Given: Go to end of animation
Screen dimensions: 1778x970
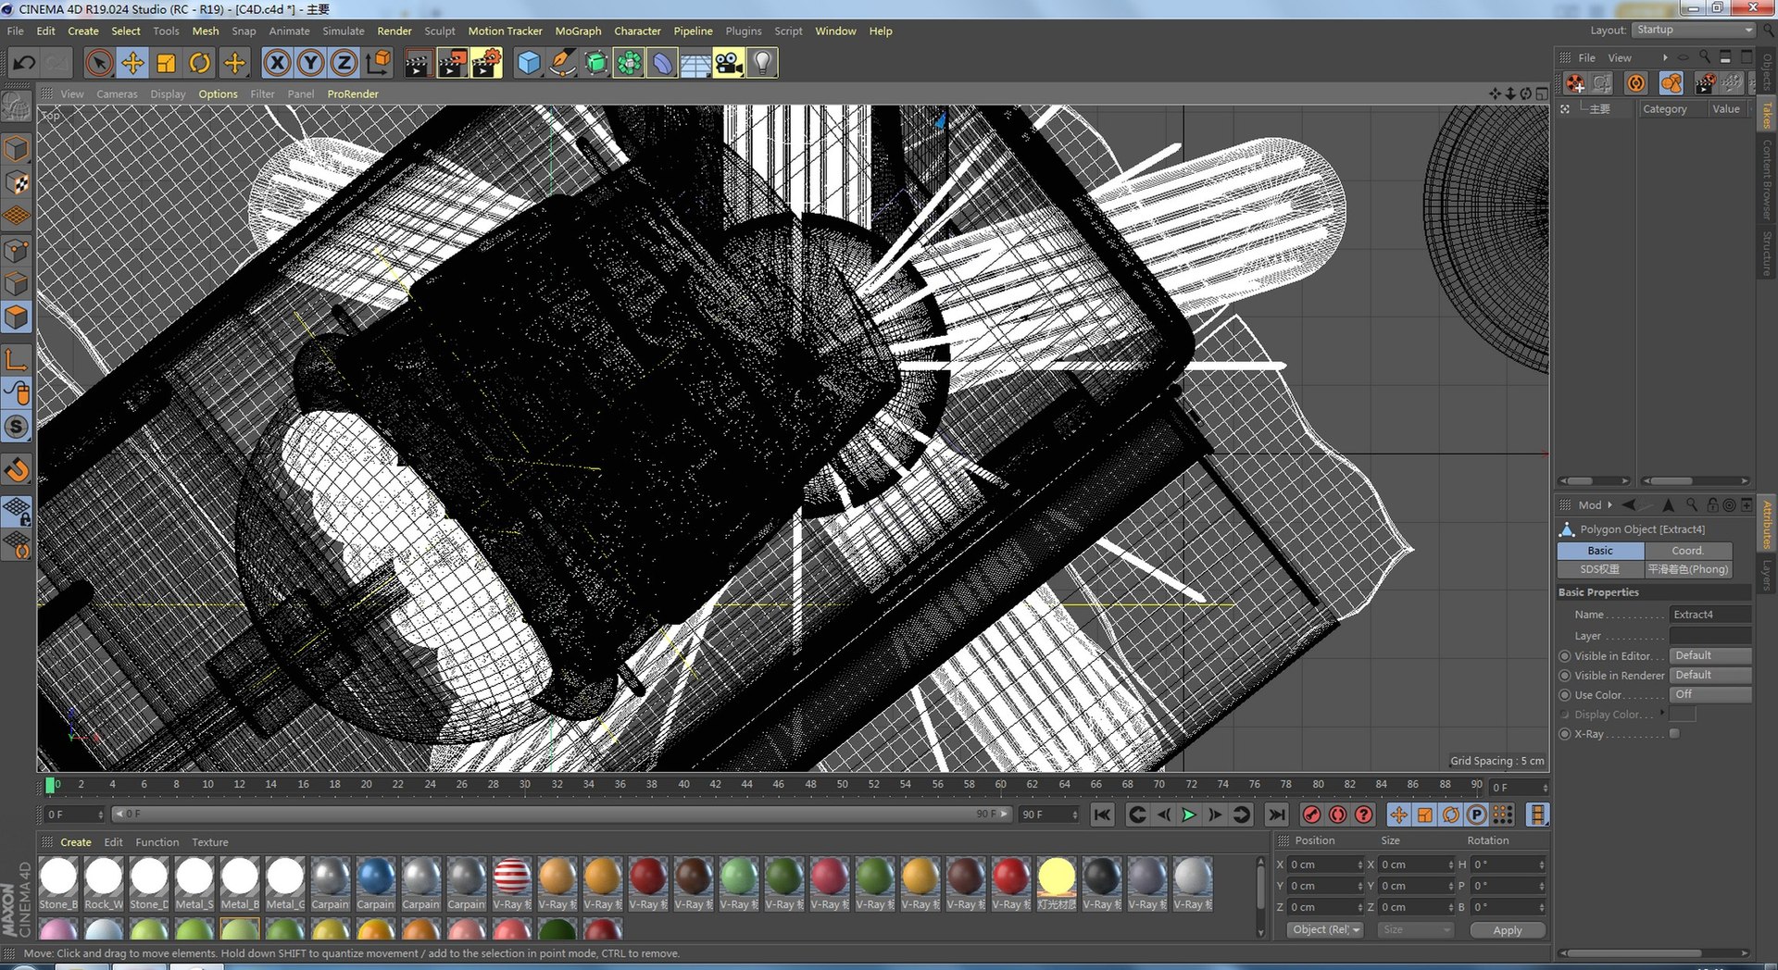Looking at the screenshot, I should (x=1276, y=815).
